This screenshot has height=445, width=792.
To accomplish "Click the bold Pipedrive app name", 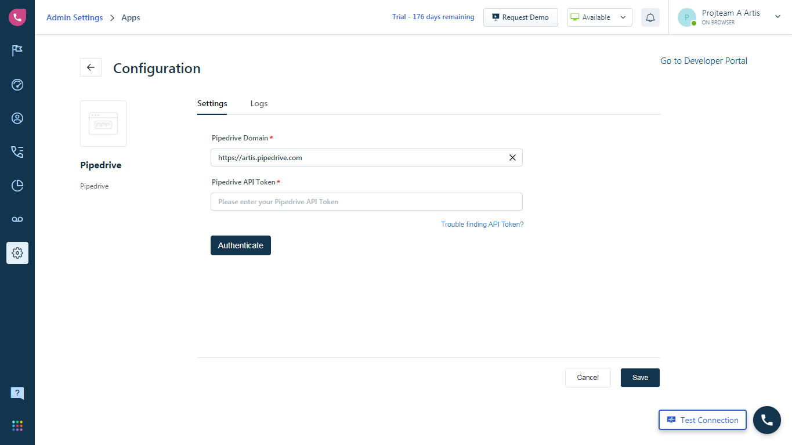I will coord(101,165).
